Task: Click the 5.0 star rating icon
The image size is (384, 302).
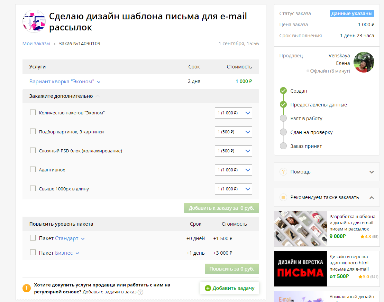Action: [360, 277]
